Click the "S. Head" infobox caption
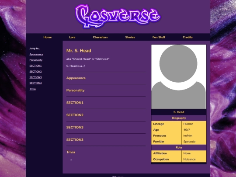236x177 pixels. pos(179,112)
